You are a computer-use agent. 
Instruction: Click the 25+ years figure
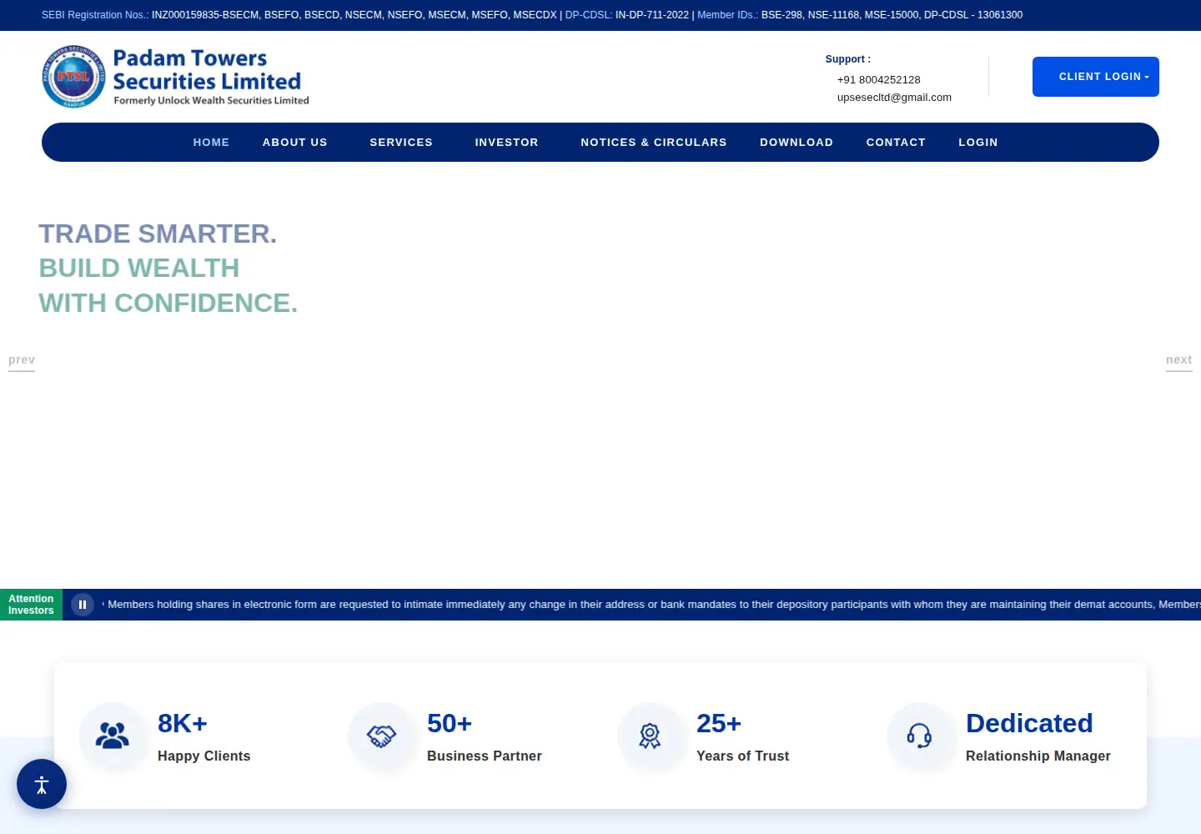pos(719,723)
